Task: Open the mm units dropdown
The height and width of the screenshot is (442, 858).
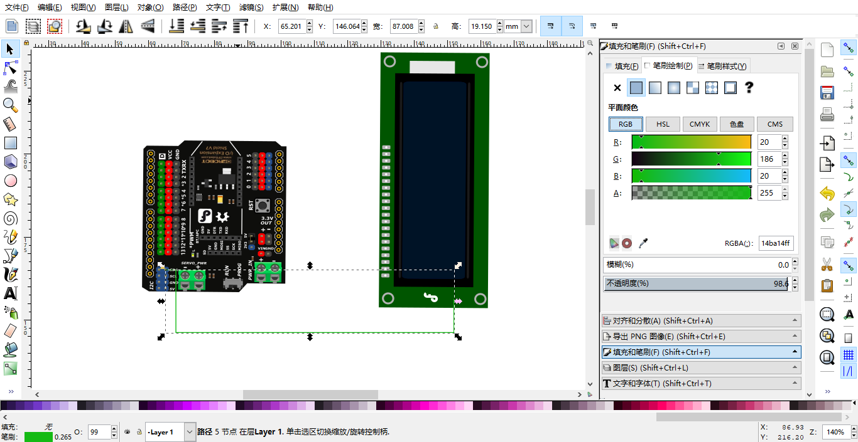Action: point(526,26)
